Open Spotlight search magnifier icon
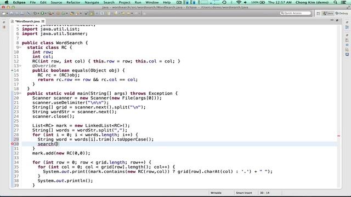This screenshot has height=197, width=351. point(335,2)
